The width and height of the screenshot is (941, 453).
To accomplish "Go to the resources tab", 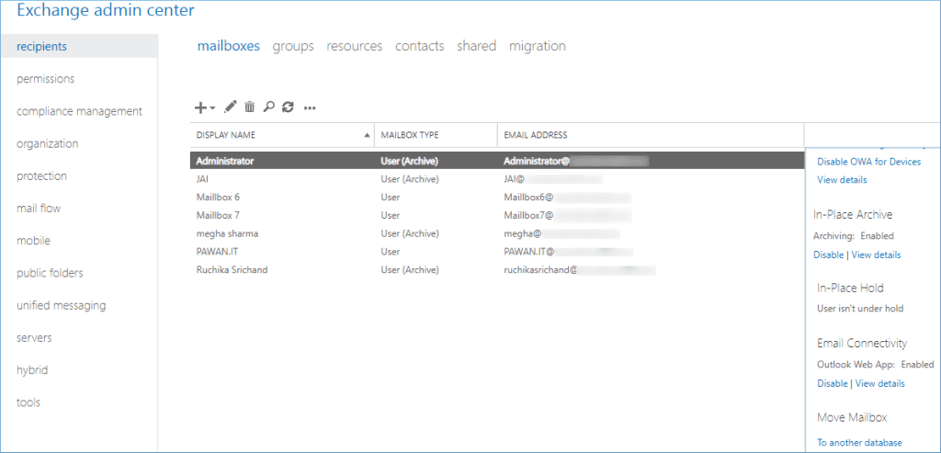I will (354, 46).
